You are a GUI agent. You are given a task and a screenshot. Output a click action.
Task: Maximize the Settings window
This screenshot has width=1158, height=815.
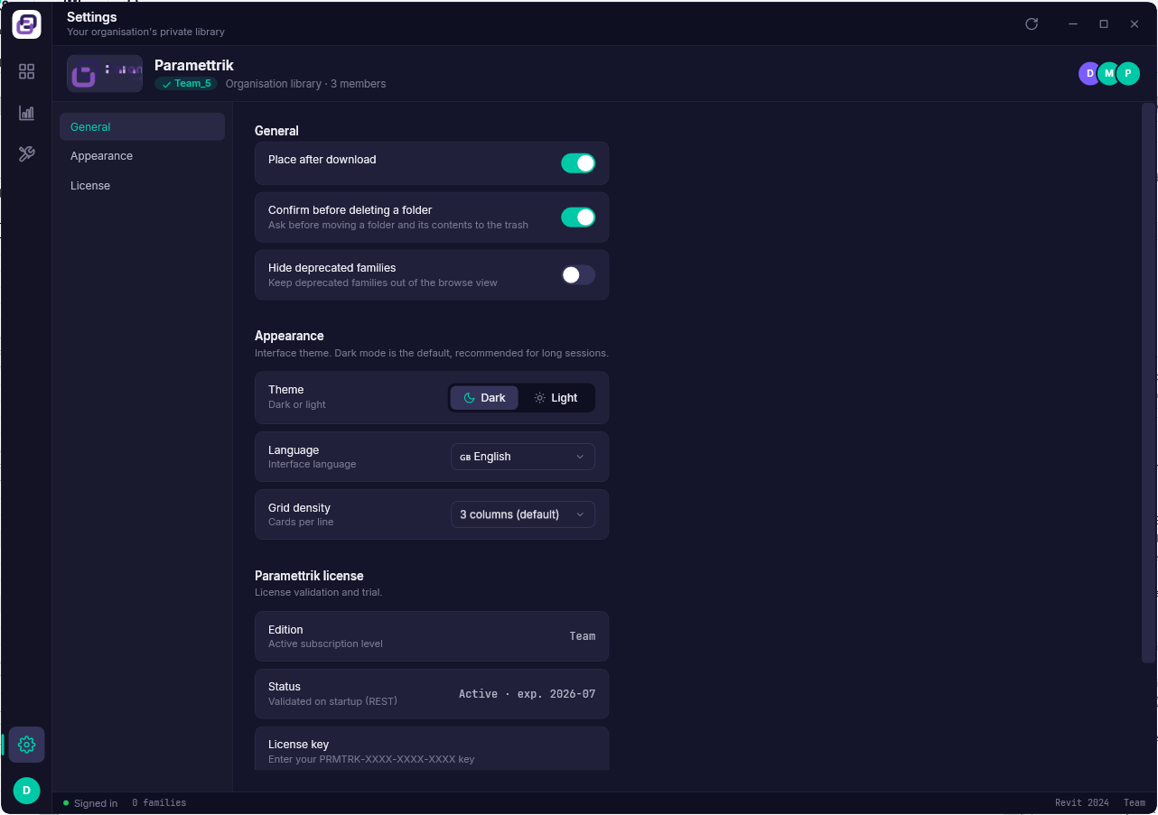(x=1104, y=24)
